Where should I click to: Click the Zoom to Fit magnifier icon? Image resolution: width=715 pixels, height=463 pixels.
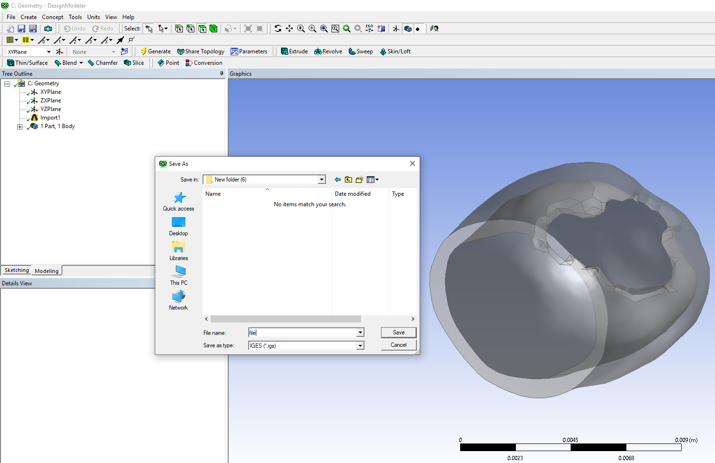pyautogui.click(x=335, y=29)
